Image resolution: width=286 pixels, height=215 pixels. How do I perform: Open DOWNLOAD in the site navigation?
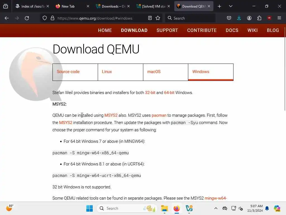(134, 30)
